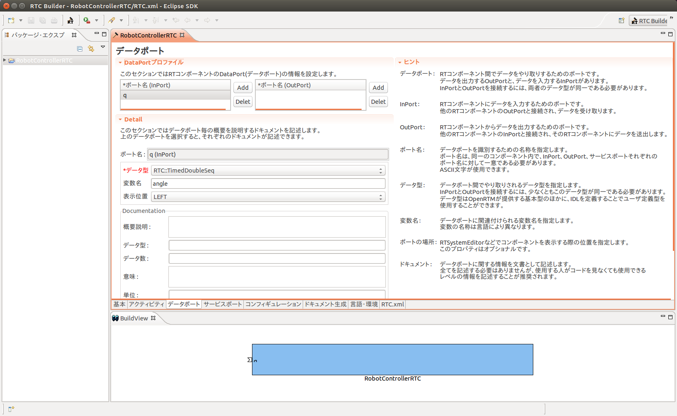Switch to the 基本 tab
The image size is (677, 416).
coord(119,304)
